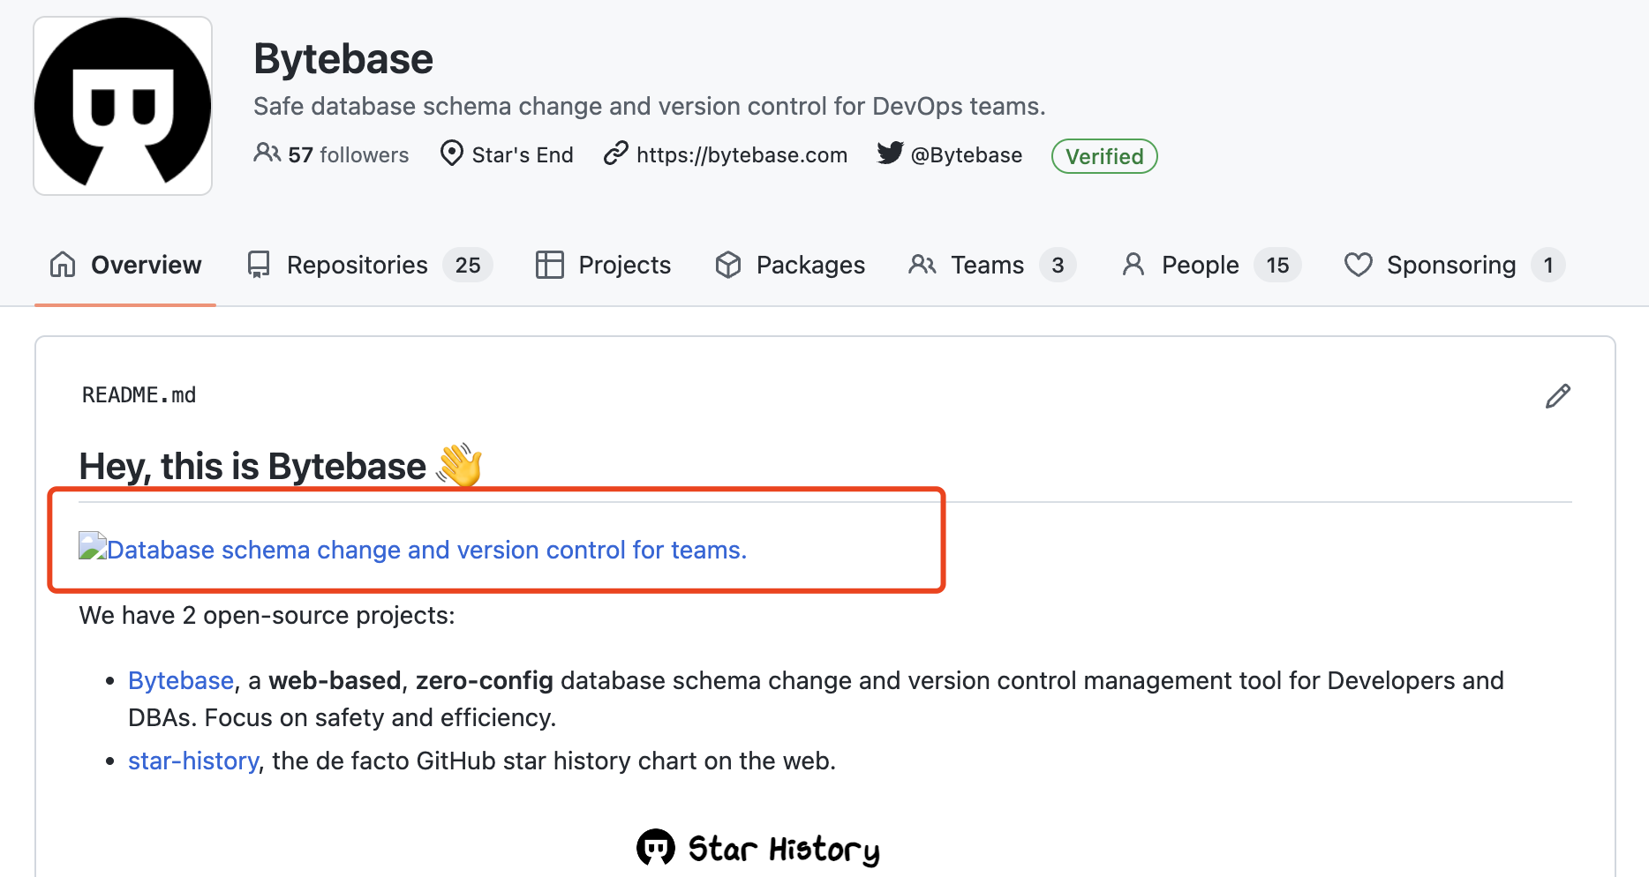Click the followers people icon
1649x877 pixels.
[x=267, y=154]
